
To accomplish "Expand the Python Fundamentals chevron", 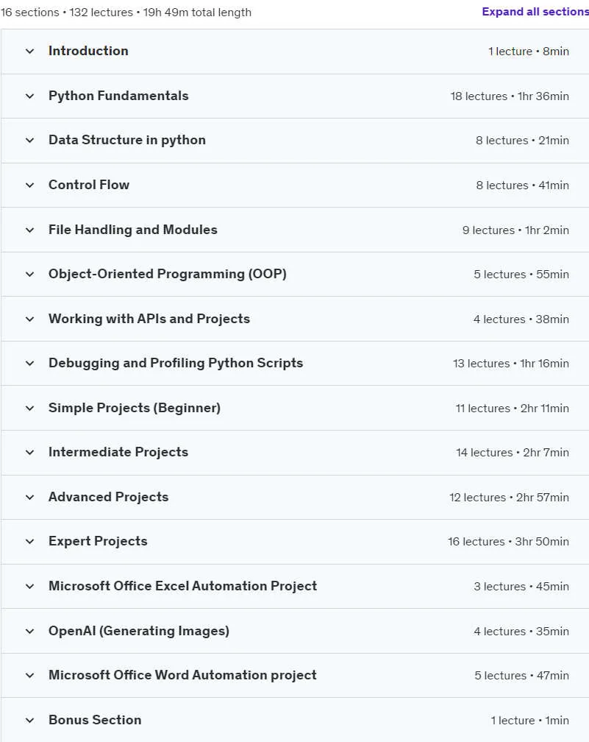I will [29, 96].
